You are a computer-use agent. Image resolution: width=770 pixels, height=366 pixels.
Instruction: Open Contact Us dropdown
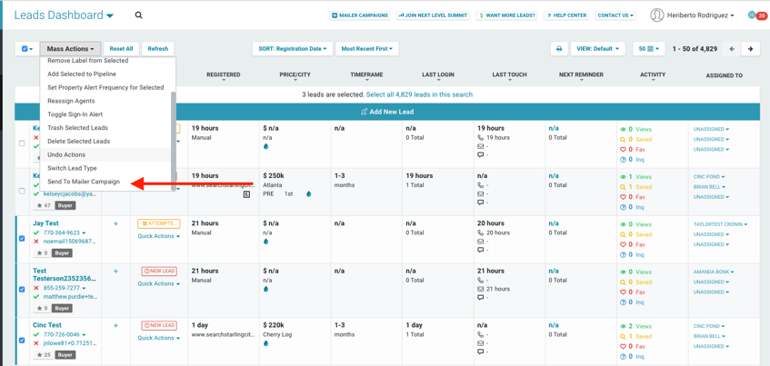coord(615,15)
